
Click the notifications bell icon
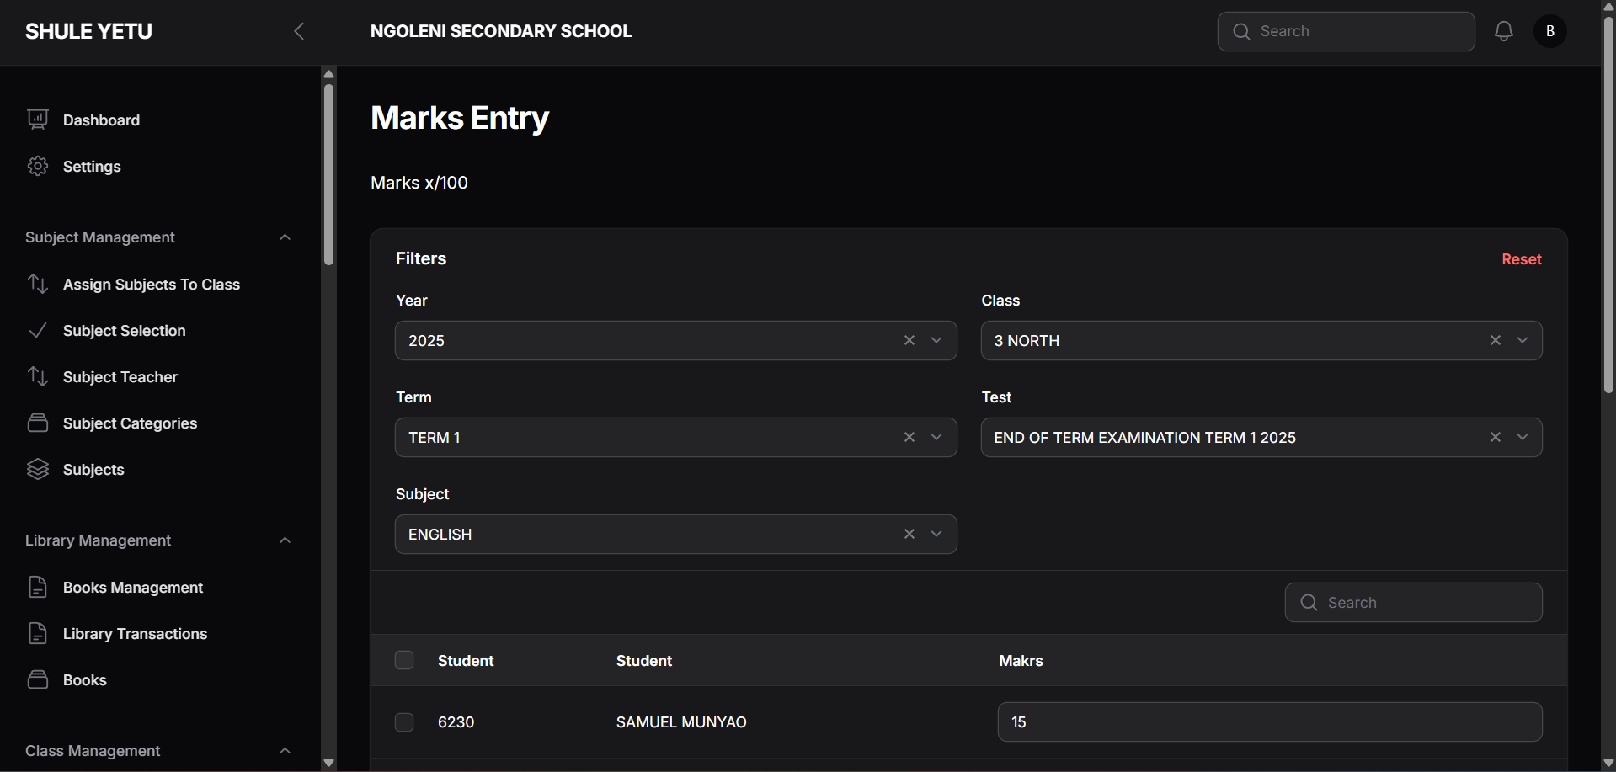[x=1503, y=32]
